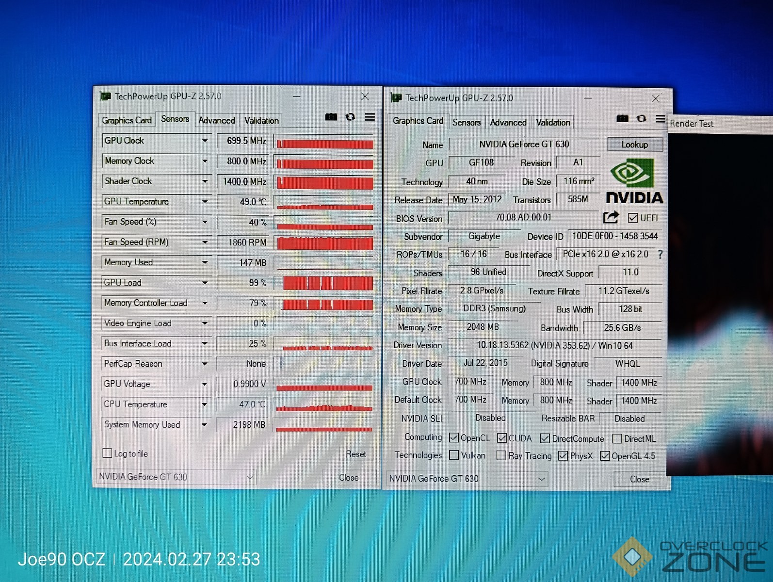Open the GPU Temperature sensor dropdown arrow
The image size is (773, 582).
pos(205,202)
